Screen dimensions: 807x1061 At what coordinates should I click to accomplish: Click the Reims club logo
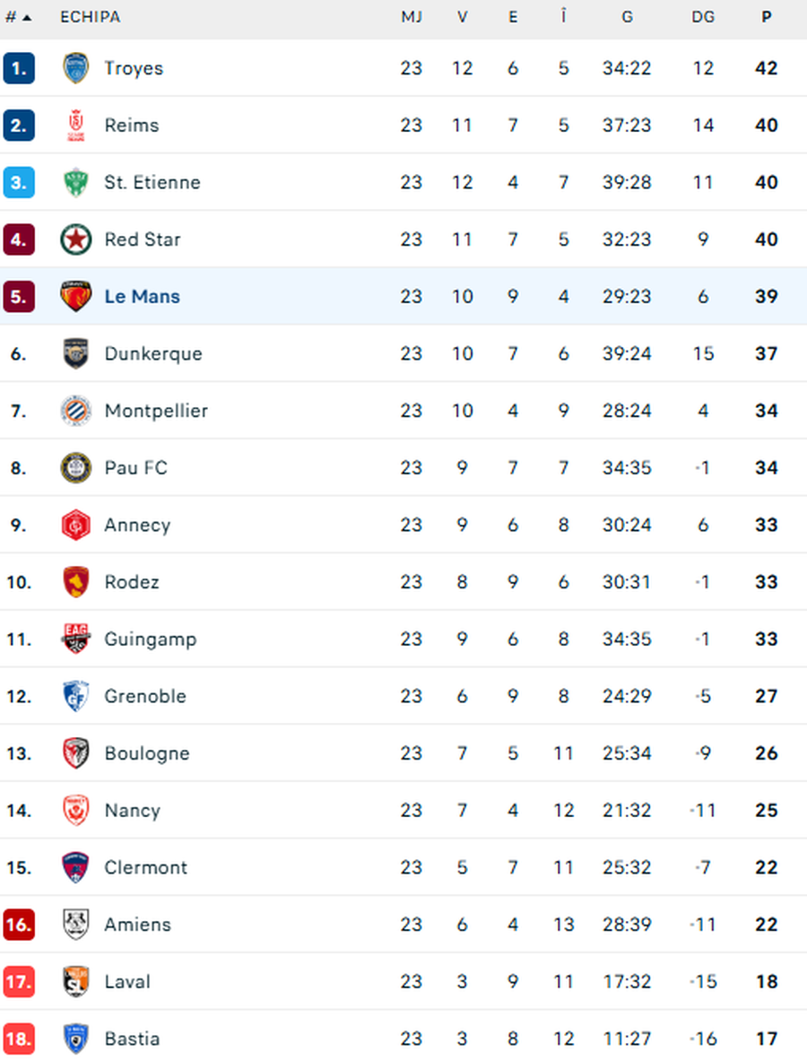(x=76, y=126)
